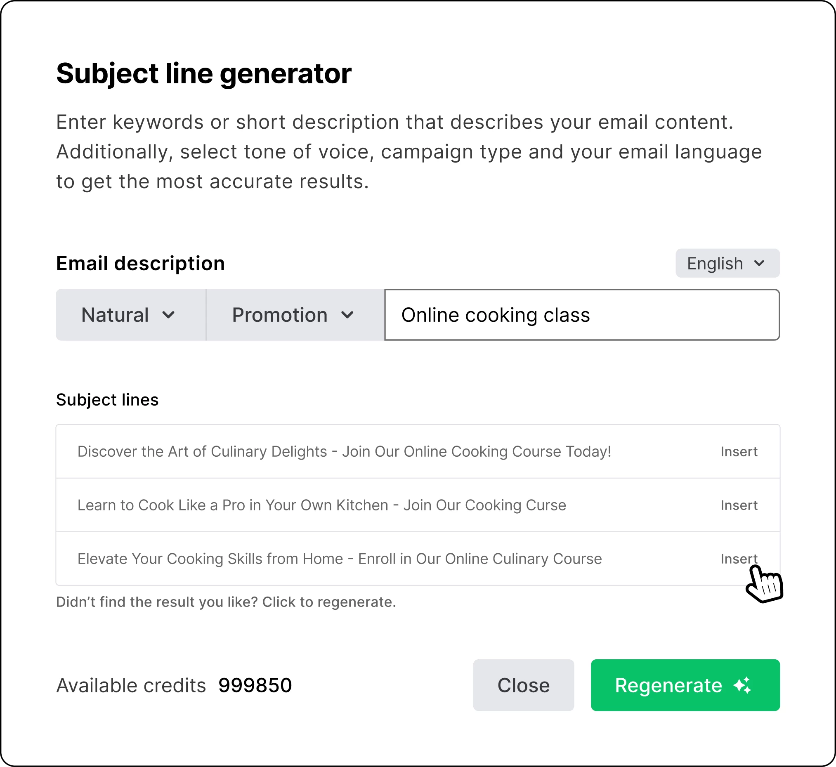Select the first subject line text
Viewport: 836px width, 767px height.
tap(344, 451)
